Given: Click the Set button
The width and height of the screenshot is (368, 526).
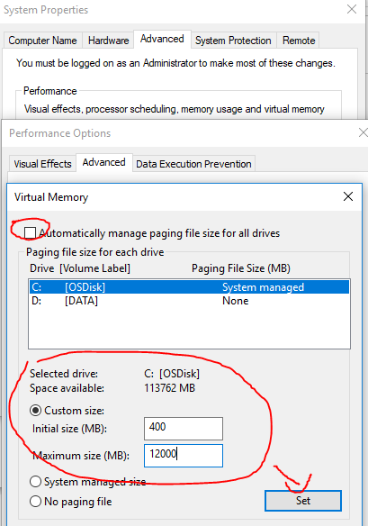Looking at the screenshot, I should click(303, 501).
